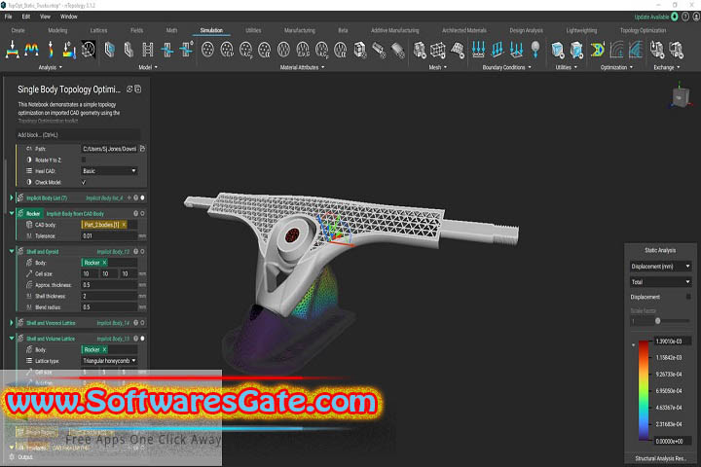Click the Thermal Analysis thermometer icon
Screen dimensions: 701x467
point(69,50)
